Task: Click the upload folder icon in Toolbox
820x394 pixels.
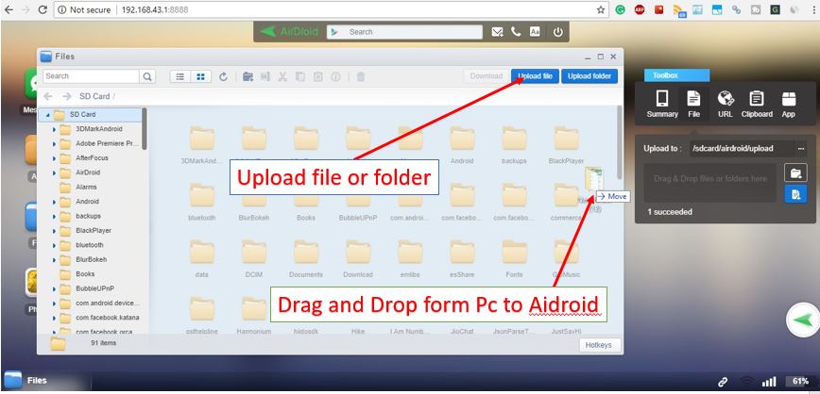Action: [x=795, y=172]
